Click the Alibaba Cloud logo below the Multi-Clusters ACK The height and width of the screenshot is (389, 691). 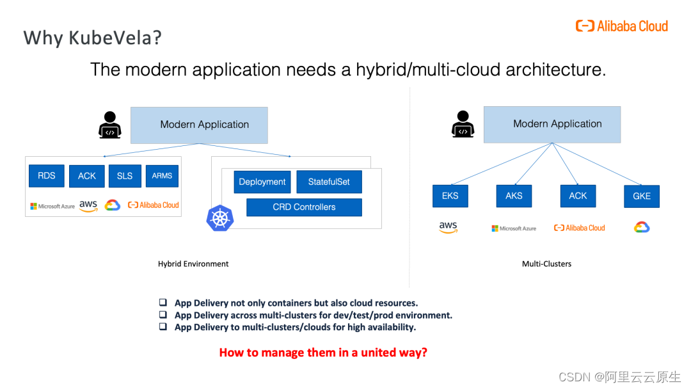pos(580,228)
